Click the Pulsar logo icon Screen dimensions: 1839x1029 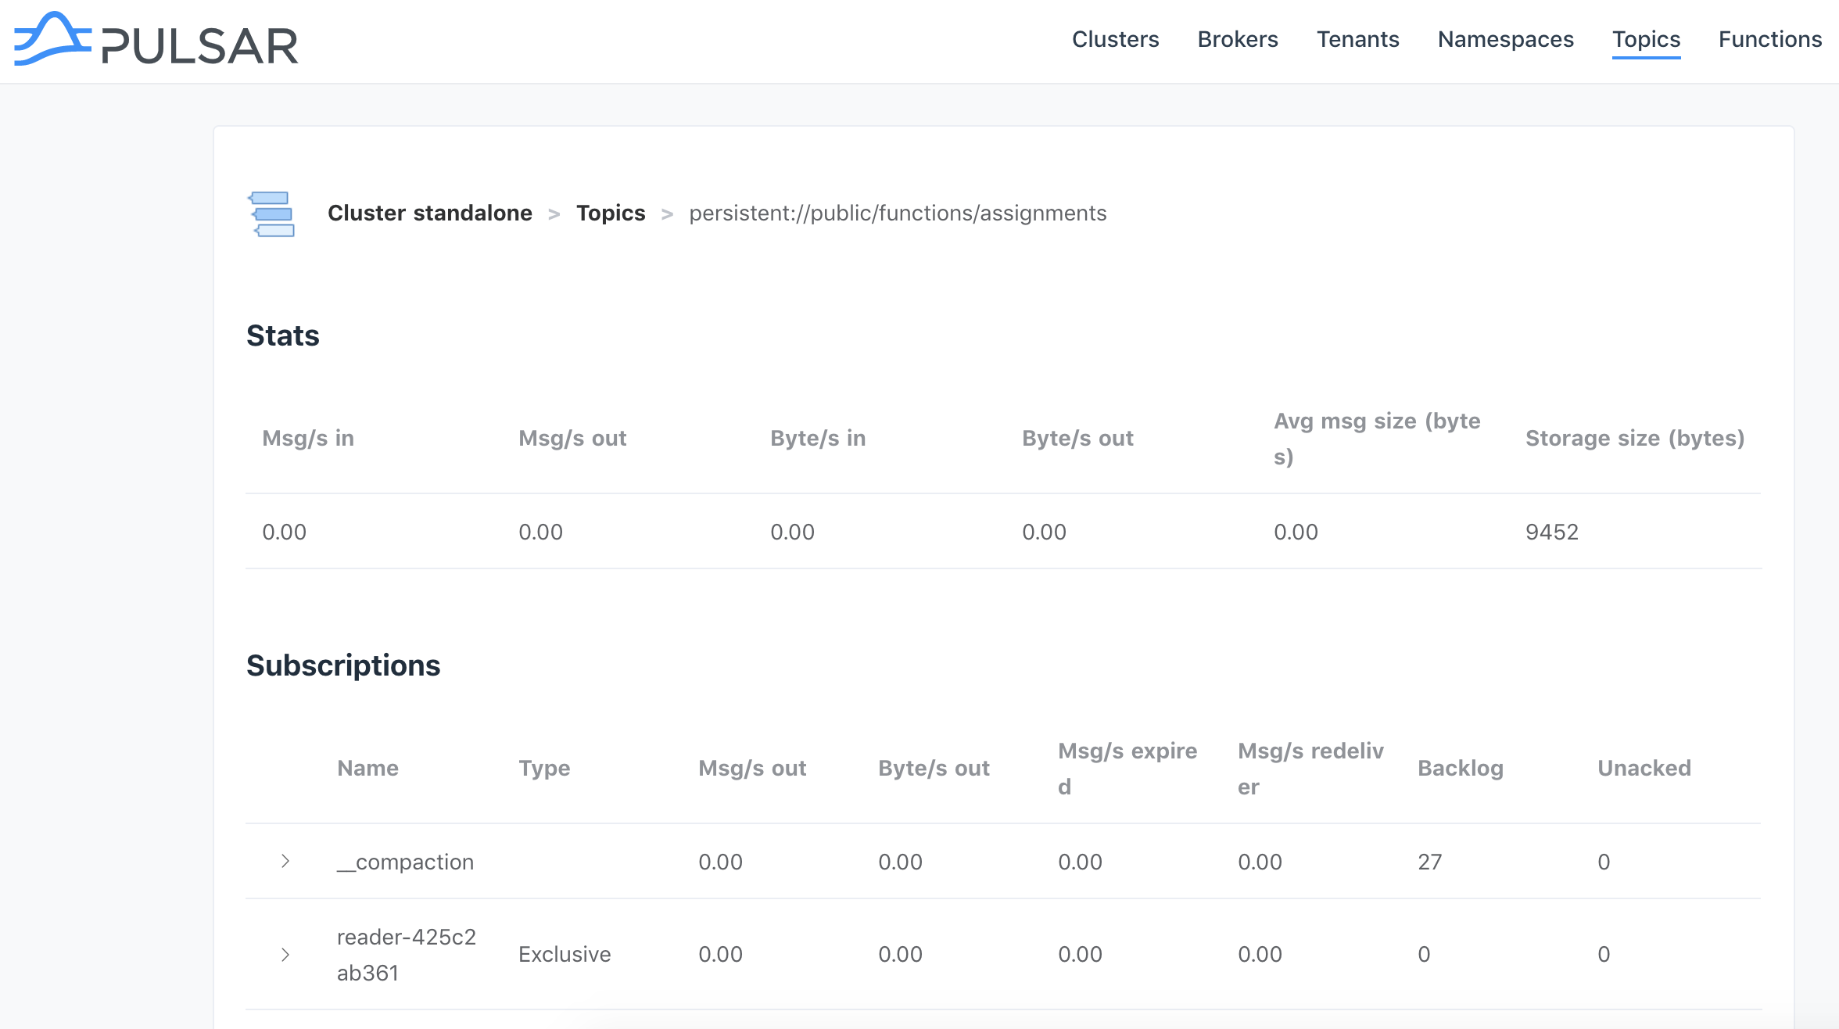click(x=52, y=39)
